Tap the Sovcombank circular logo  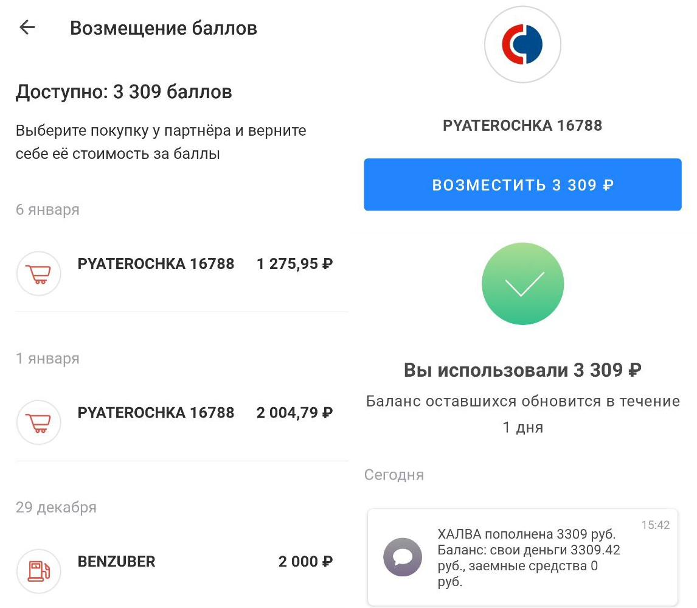pyautogui.click(x=522, y=44)
